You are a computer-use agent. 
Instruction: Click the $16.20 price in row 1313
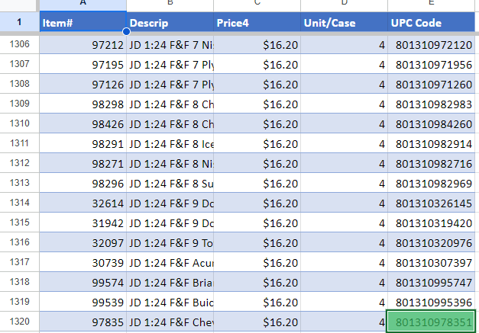click(x=257, y=184)
